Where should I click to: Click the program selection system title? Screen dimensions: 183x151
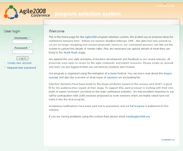pyautogui.click(x=88, y=14)
